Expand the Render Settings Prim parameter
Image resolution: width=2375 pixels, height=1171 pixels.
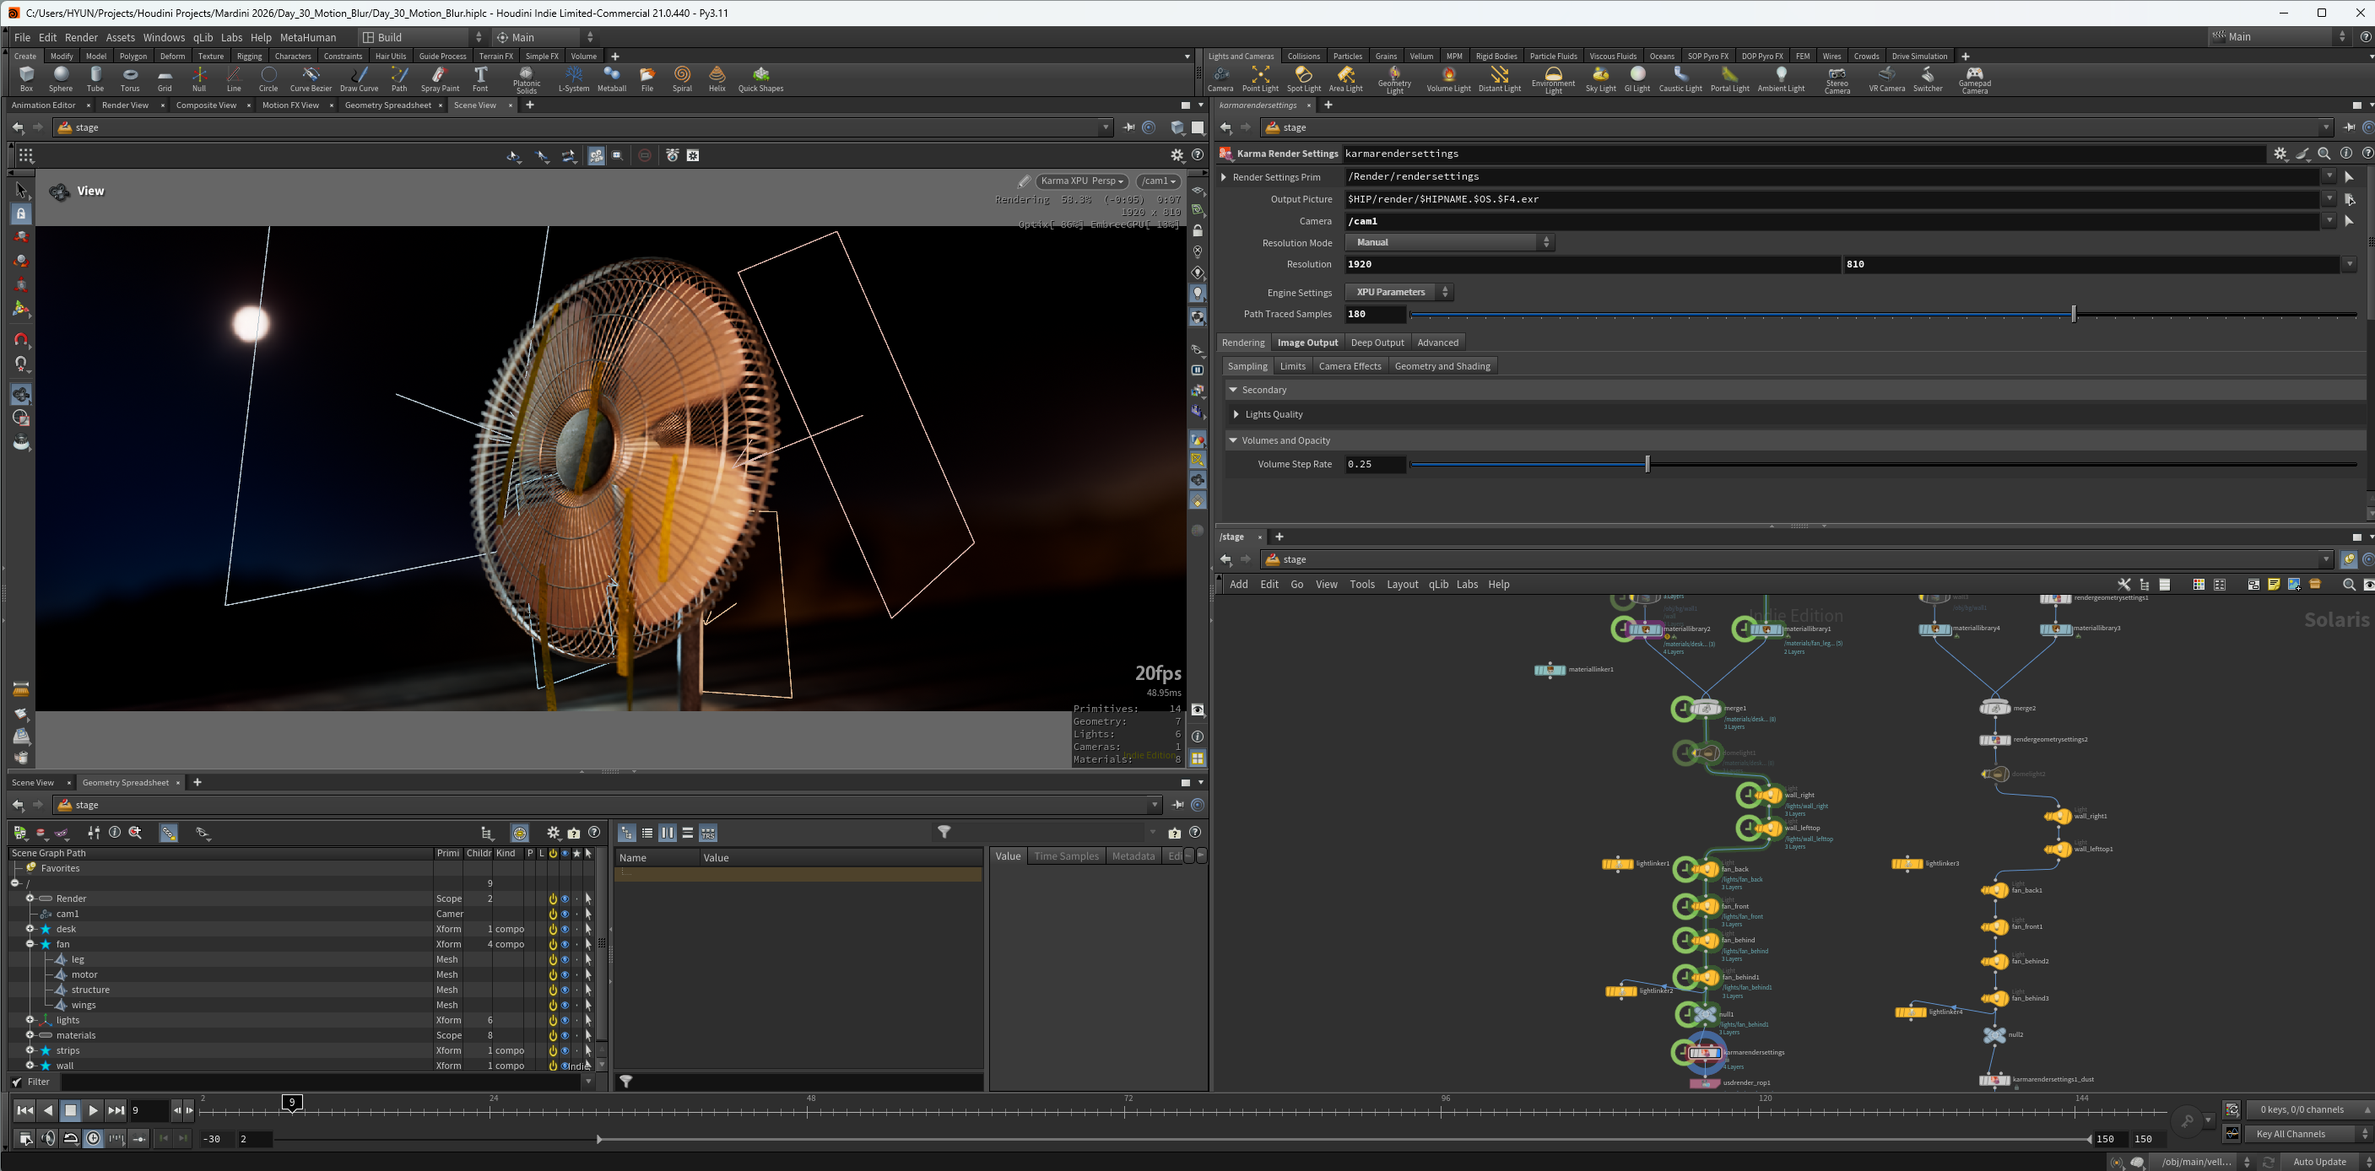[x=1224, y=177]
